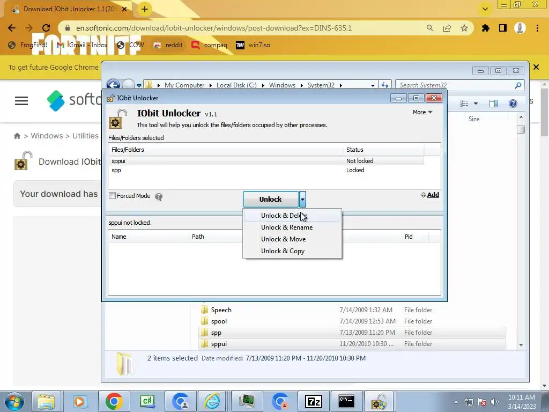
Task: Click Local Disk (C:) in the address path
Action: point(236,85)
